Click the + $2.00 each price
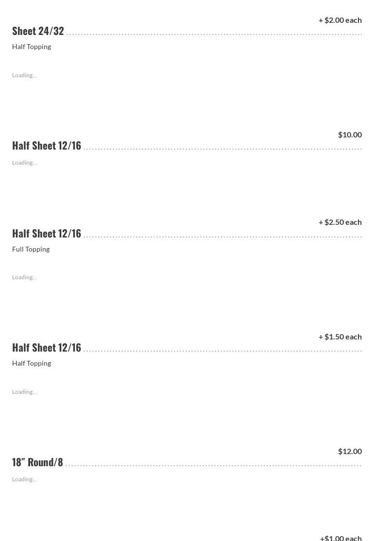 tap(340, 20)
